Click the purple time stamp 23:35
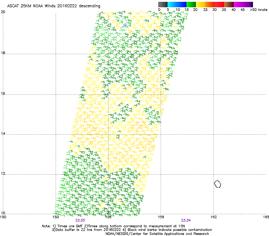Viewport: 269px width, 236px height. 80,220
